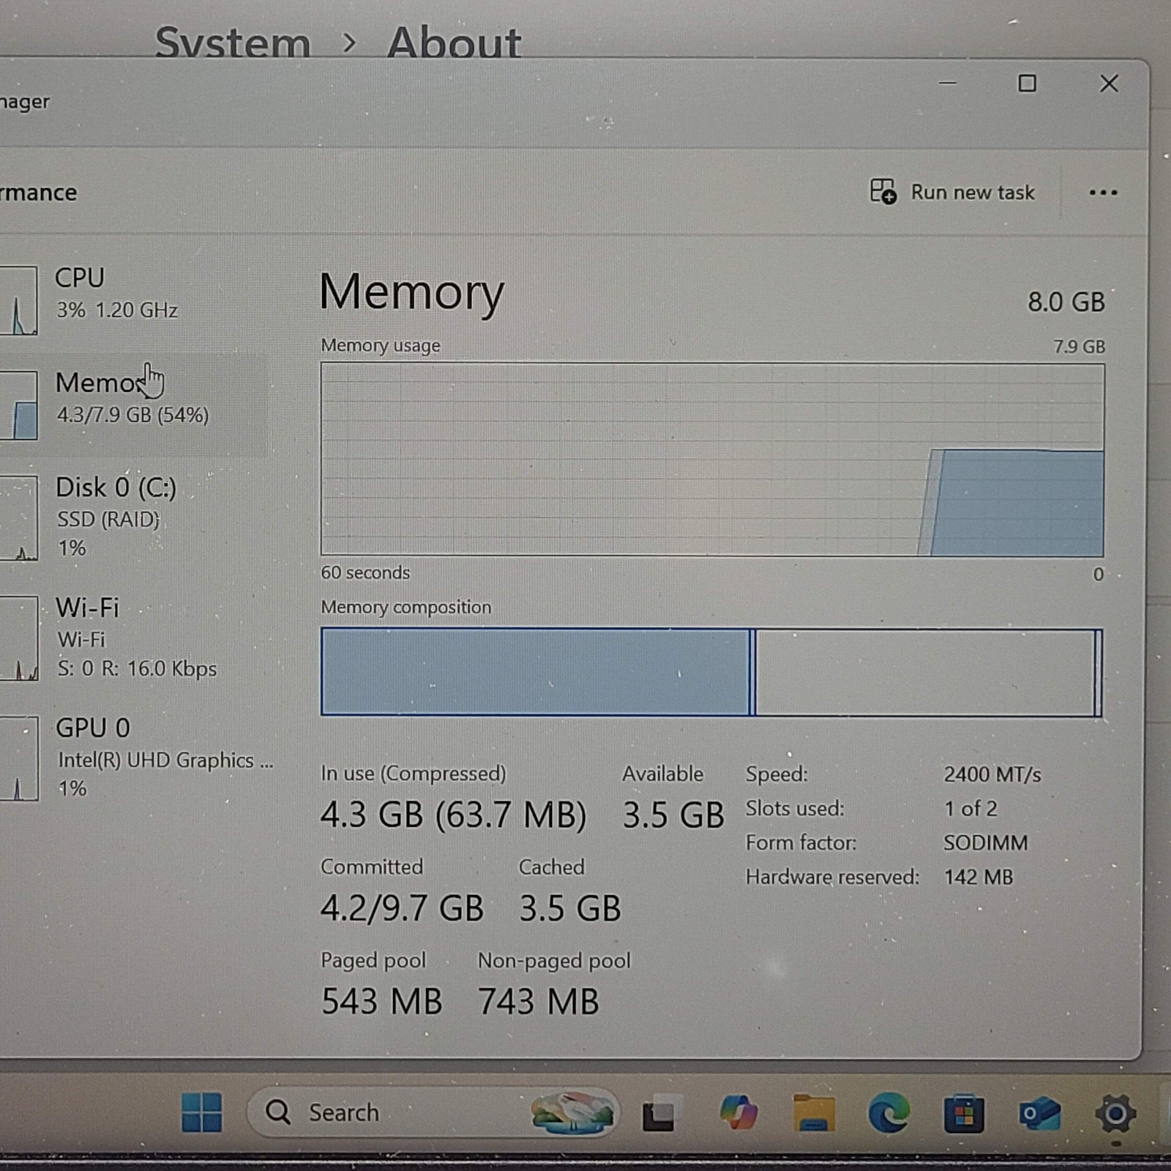Image resolution: width=1171 pixels, height=1171 pixels.
Task: Click the 3.5 GB Available value
Action: click(x=673, y=815)
